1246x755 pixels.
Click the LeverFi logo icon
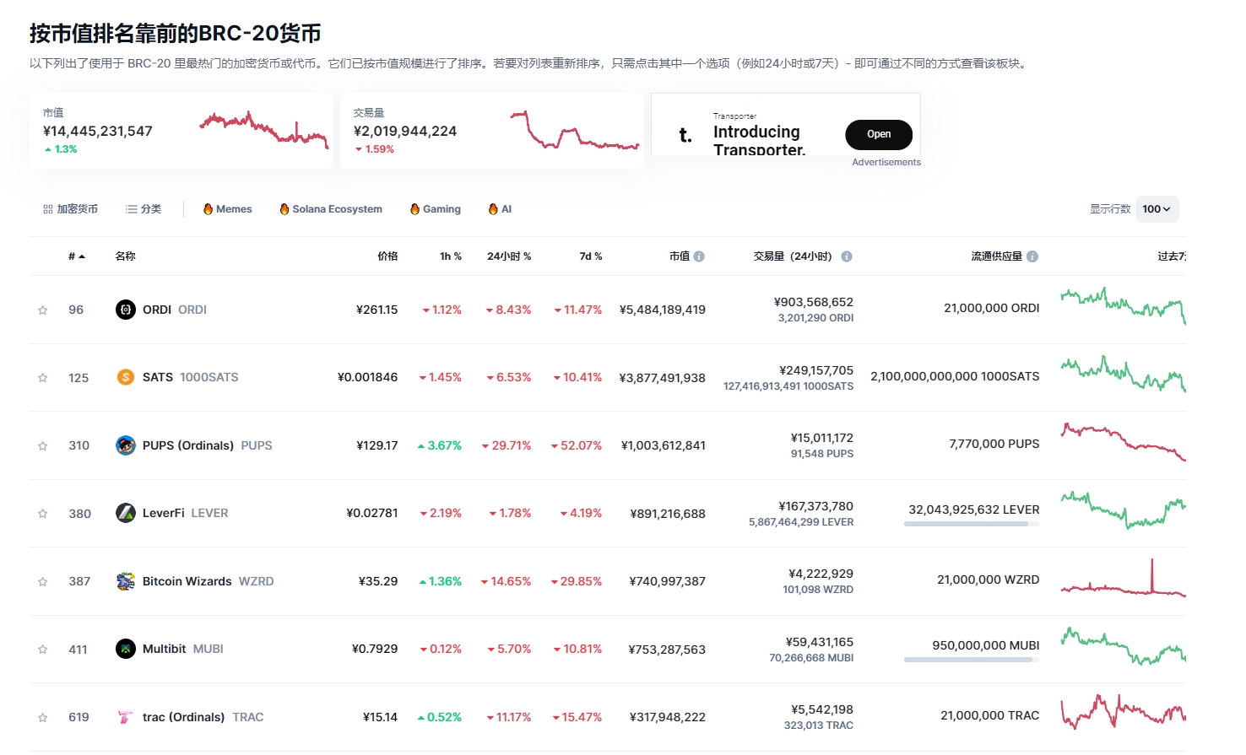(126, 513)
